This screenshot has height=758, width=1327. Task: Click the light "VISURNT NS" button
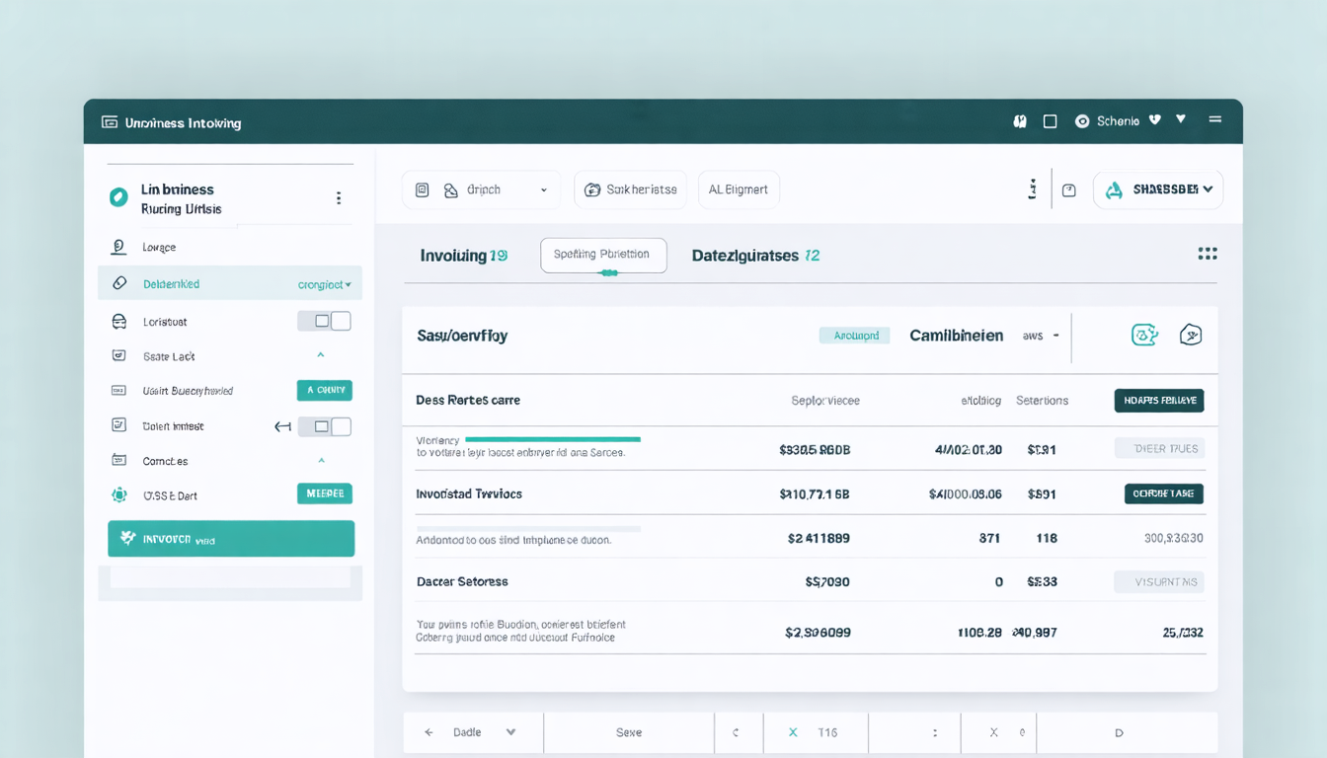(x=1159, y=582)
